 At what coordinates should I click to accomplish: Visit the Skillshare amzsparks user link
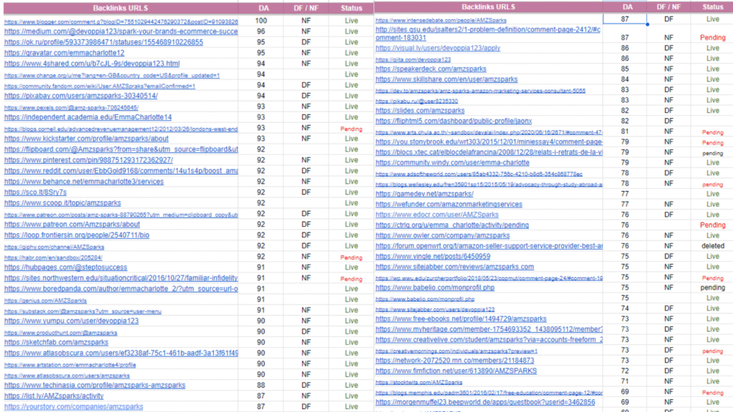[446, 79]
